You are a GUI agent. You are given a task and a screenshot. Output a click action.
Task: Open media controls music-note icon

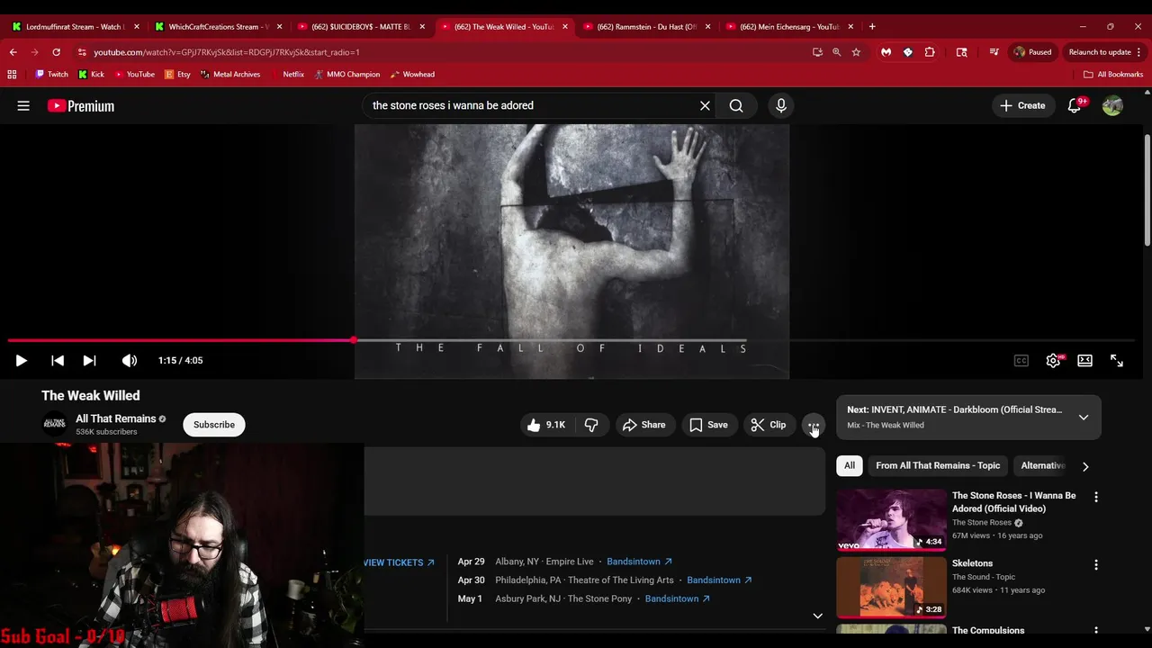[994, 52]
